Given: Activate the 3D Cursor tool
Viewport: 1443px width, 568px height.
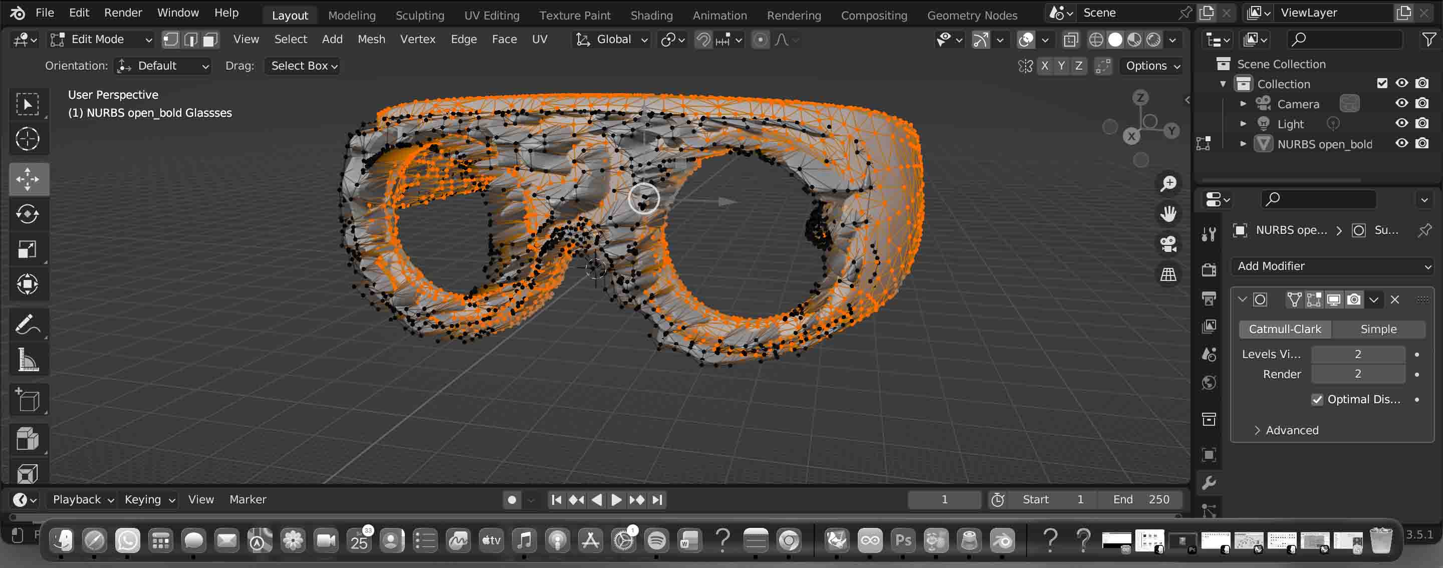Looking at the screenshot, I should click(28, 139).
